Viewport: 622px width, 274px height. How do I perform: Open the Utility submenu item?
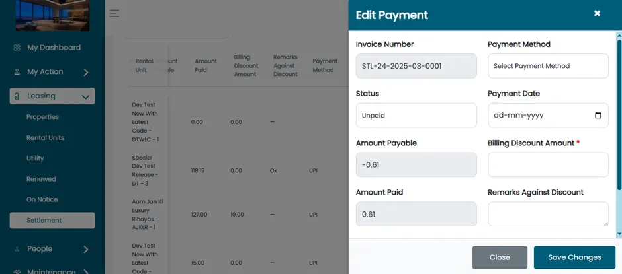35,158
